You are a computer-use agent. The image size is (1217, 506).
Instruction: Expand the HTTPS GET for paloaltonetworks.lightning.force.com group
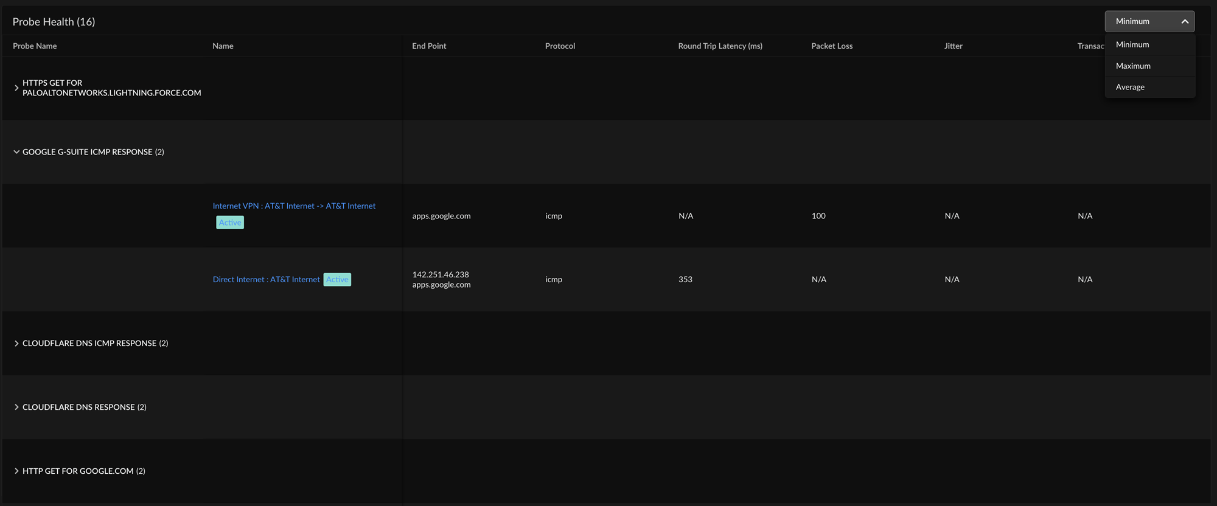(16, 88)
